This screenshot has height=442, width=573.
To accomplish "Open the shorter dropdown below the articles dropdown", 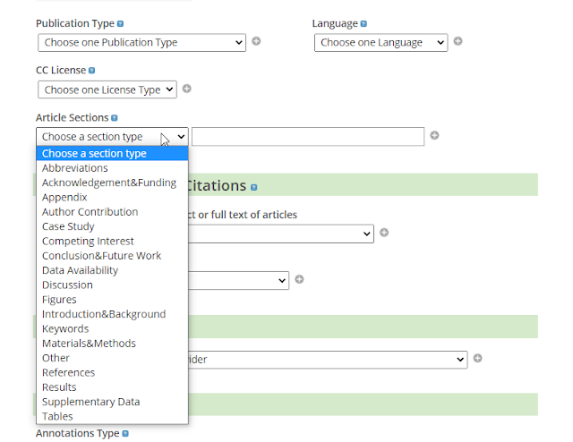I will [x=239, y=281].
